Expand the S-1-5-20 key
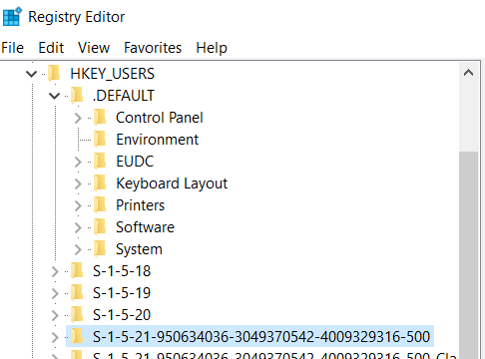Screen dimensions: 485x359 tap(55, 315)
